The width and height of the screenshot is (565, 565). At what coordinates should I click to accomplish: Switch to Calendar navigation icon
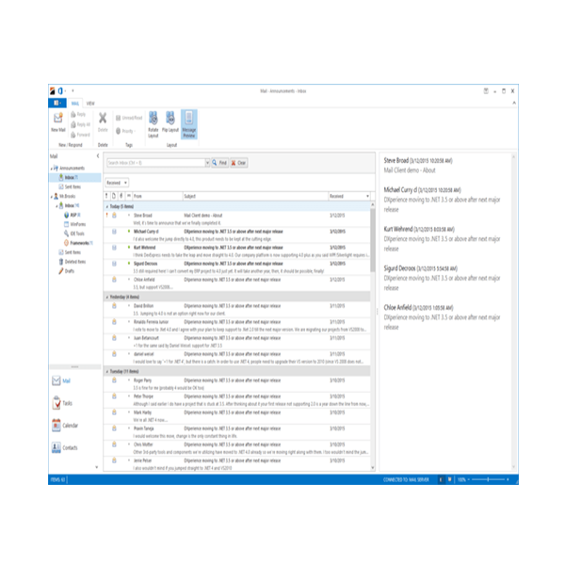pos(56,426)
